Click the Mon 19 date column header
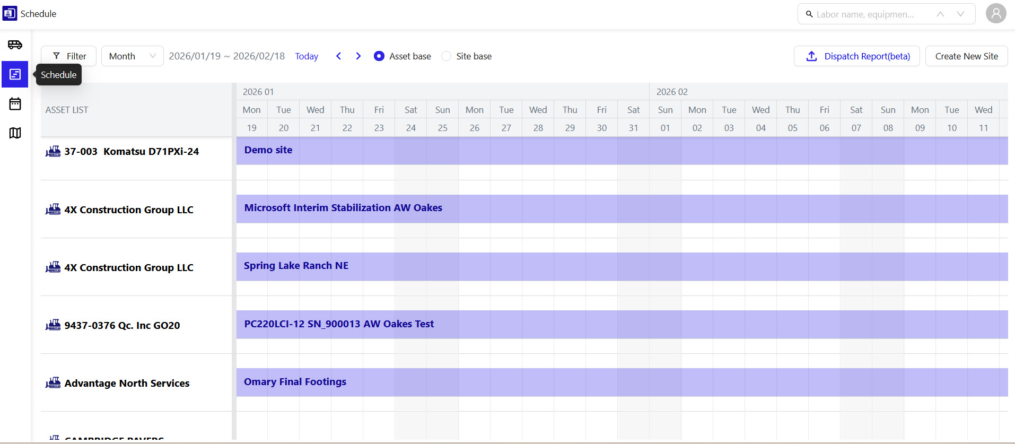 point(252,118)
